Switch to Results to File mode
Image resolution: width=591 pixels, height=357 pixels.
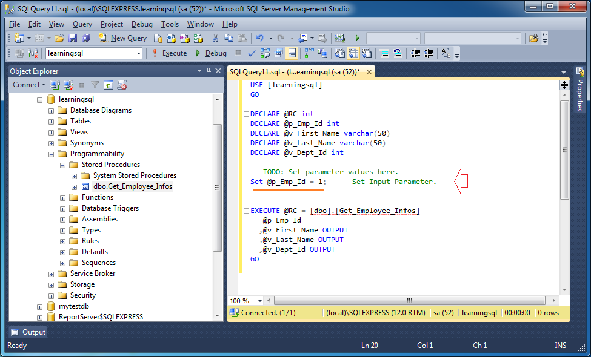coord(367,53)
